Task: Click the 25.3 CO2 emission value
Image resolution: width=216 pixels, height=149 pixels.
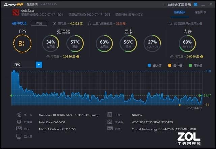Action: pyautogui.click(x=121, y=23)
